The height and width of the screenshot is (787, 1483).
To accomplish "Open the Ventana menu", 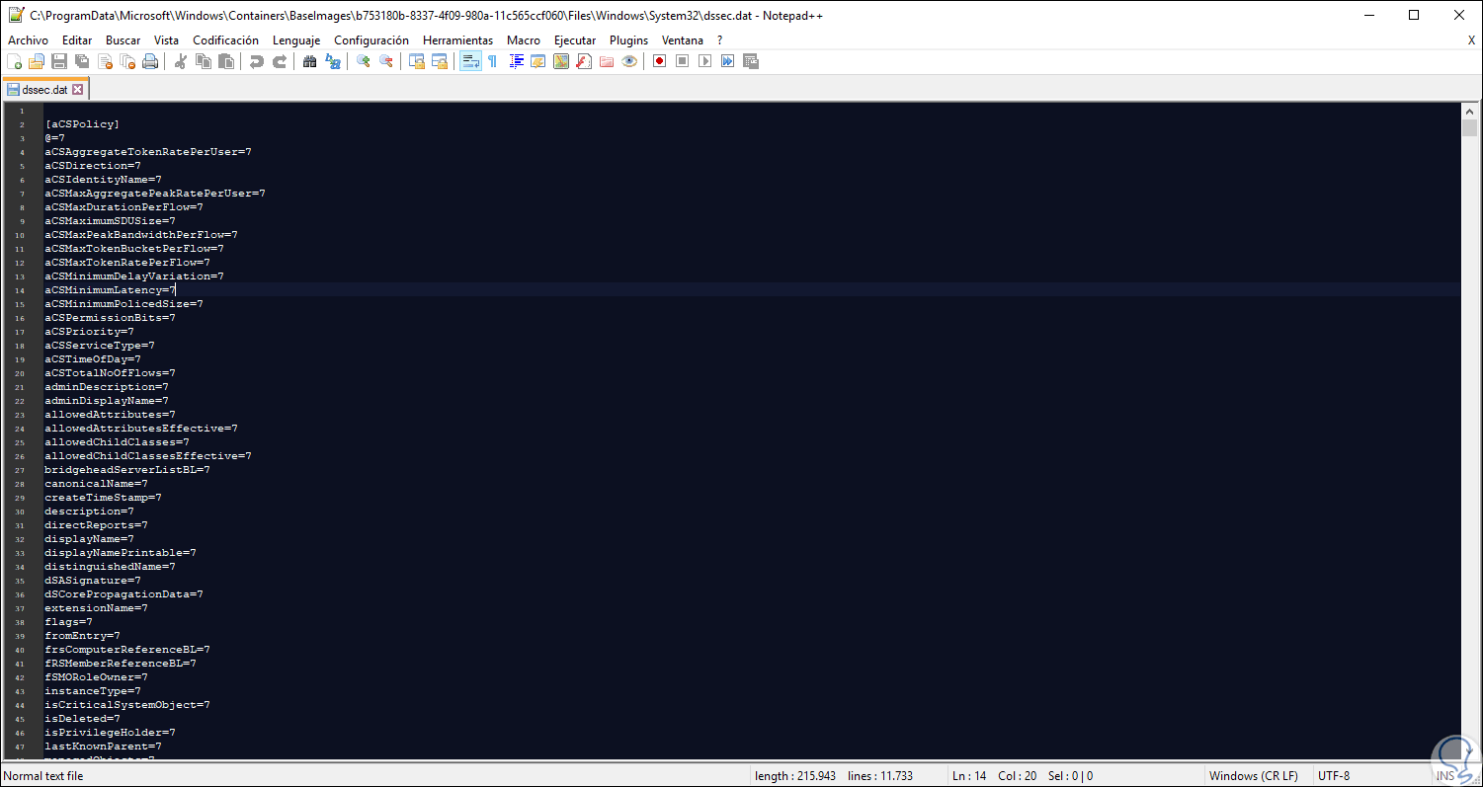I will point(683,40).
